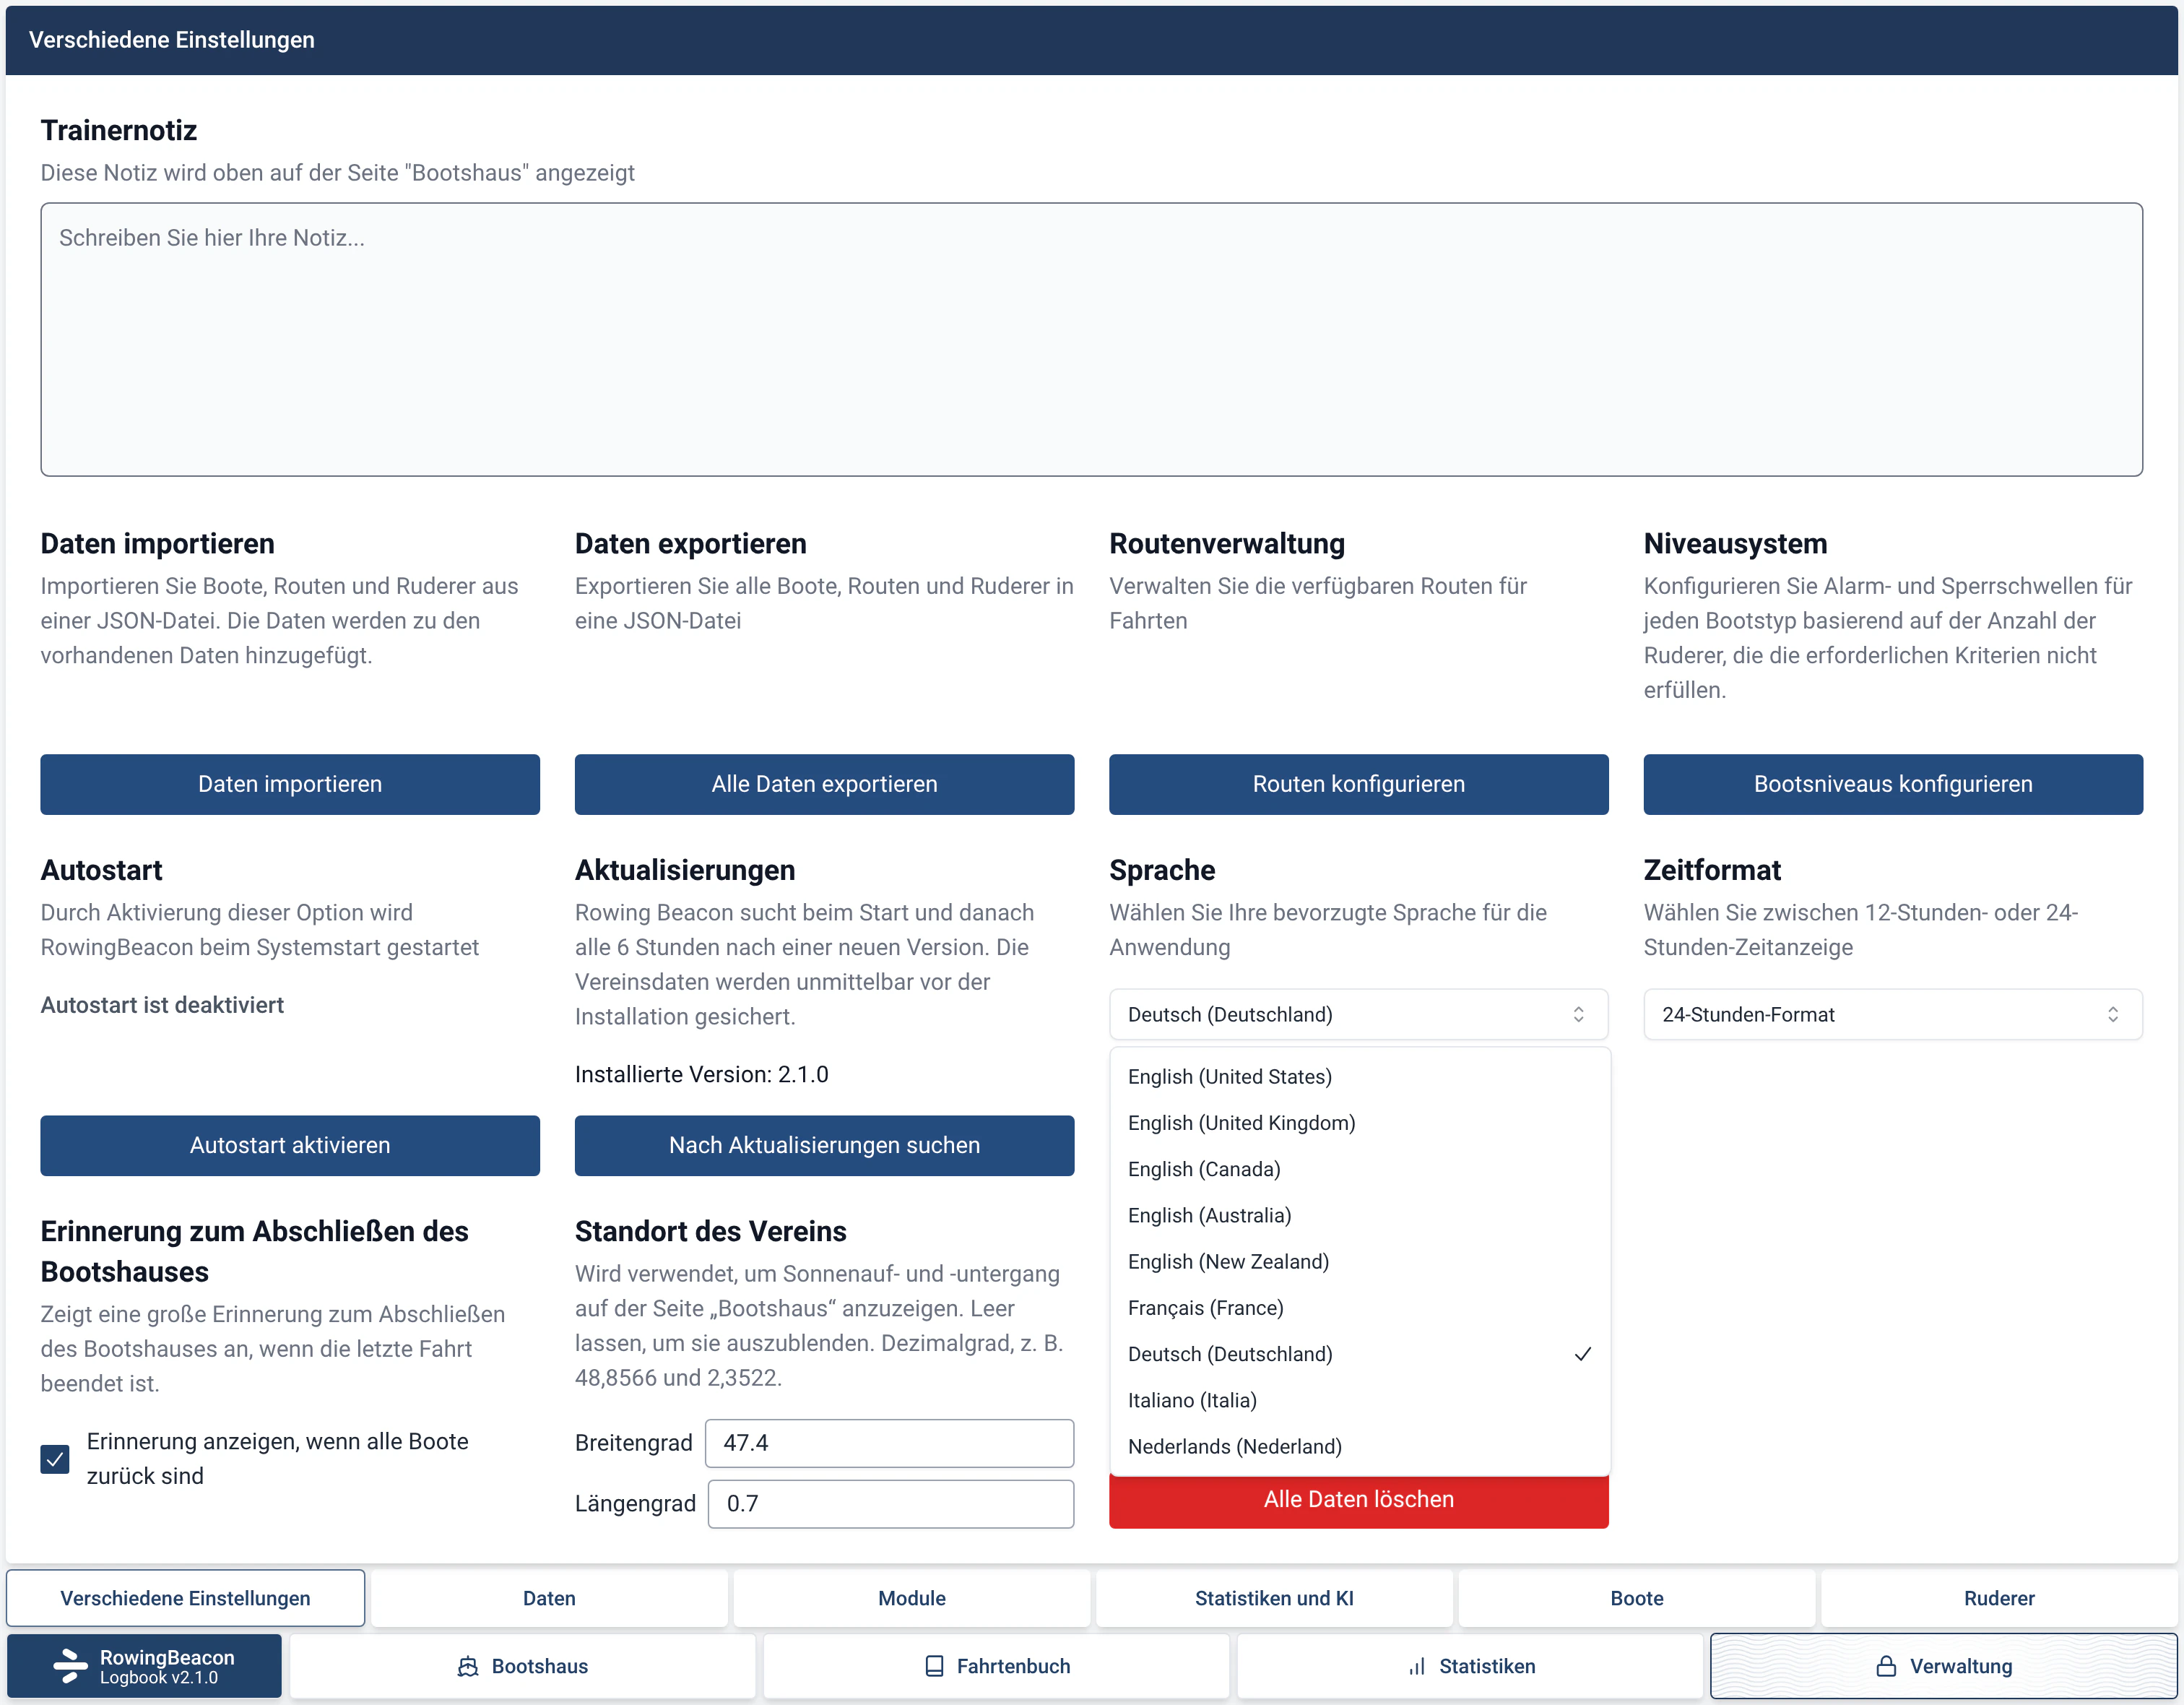Click Nach Aktualisierungen suchen
This screenshot has height=1705, width=2184.
(x=824, y=1144)
